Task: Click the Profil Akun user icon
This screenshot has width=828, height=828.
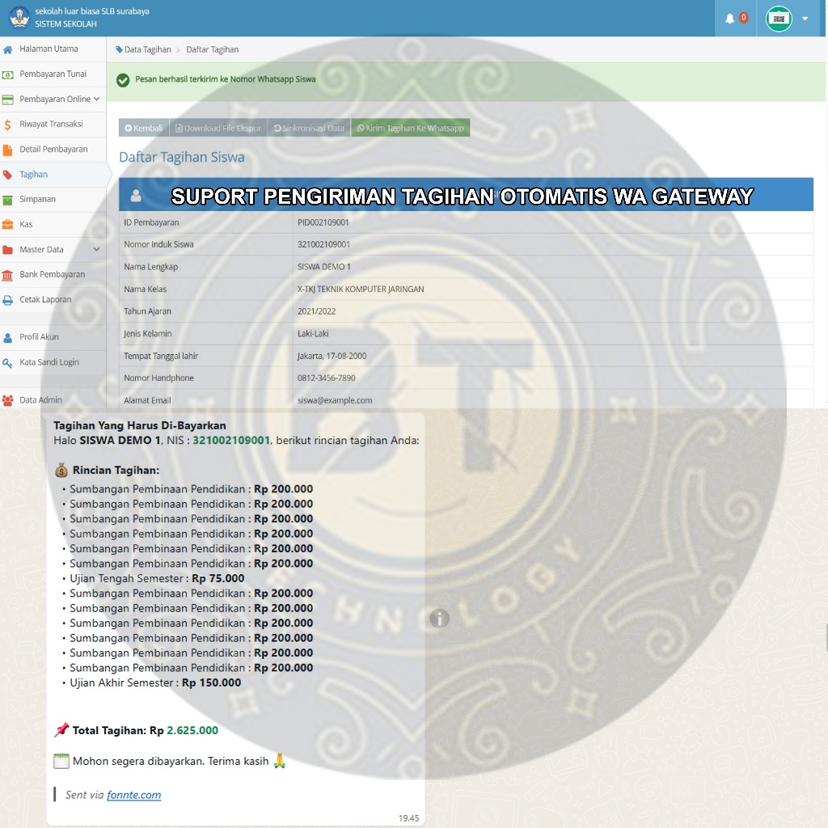Action: pos(7,337)
